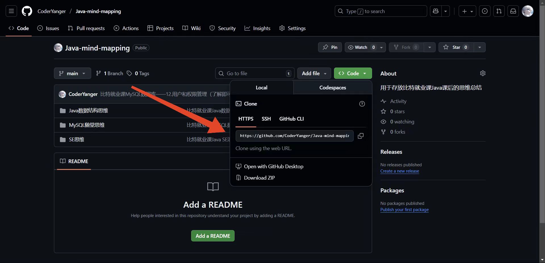Select HTTPS clone method

[x=246, y=119]
